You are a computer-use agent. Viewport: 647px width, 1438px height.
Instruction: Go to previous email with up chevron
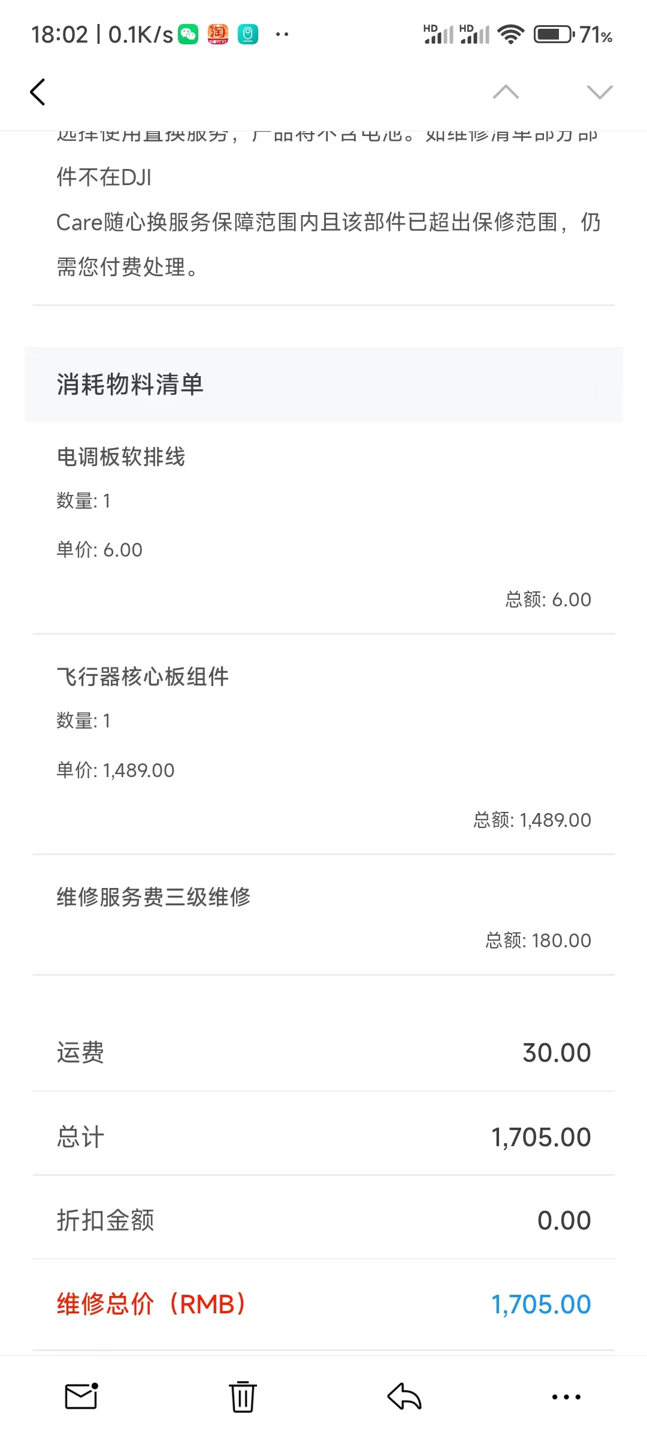506,92
